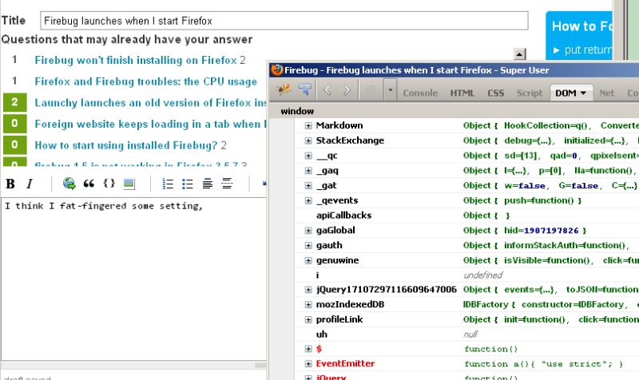Expand the EventEmitter function node

(x=308, y=364)
